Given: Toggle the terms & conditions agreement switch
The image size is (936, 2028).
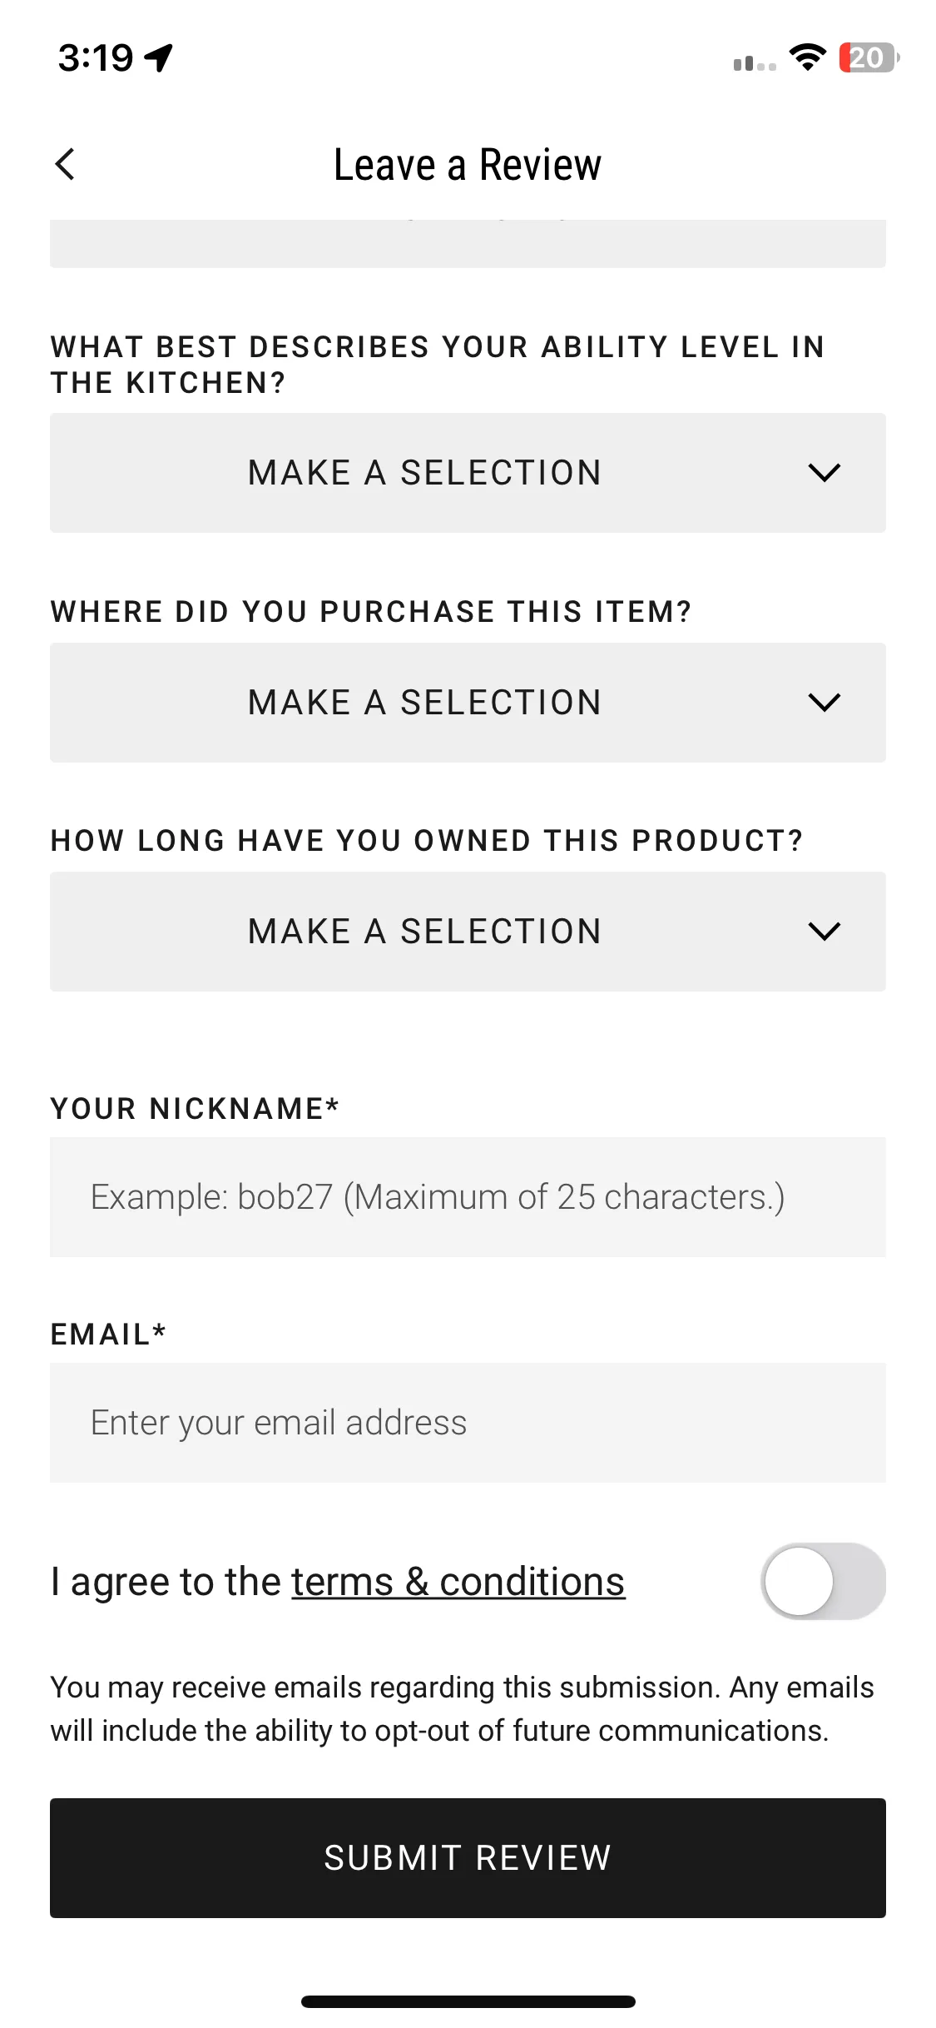Looking at the screenshot, I should [824, 1581].
